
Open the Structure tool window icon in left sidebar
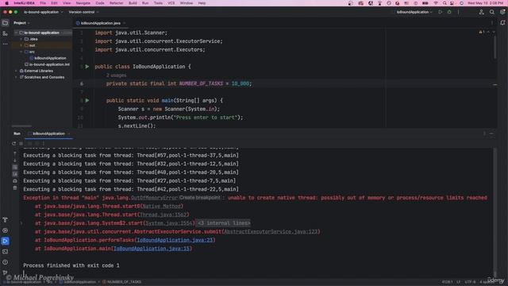[x=6, y=33]
